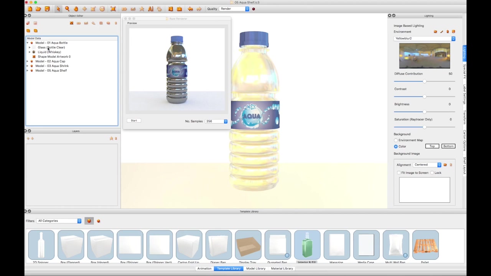Select the arrow pointer tool

tap(58, 9)
